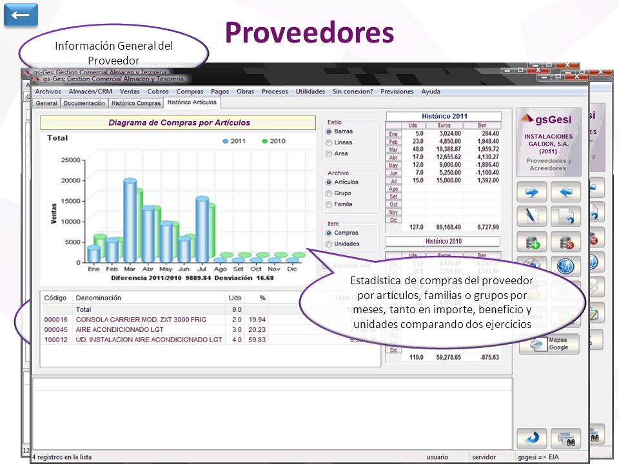Open Mapas Google button

[x=549, y=343]
